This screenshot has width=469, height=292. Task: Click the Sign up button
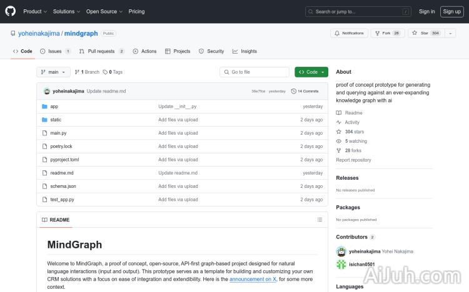tap(451, 11)
